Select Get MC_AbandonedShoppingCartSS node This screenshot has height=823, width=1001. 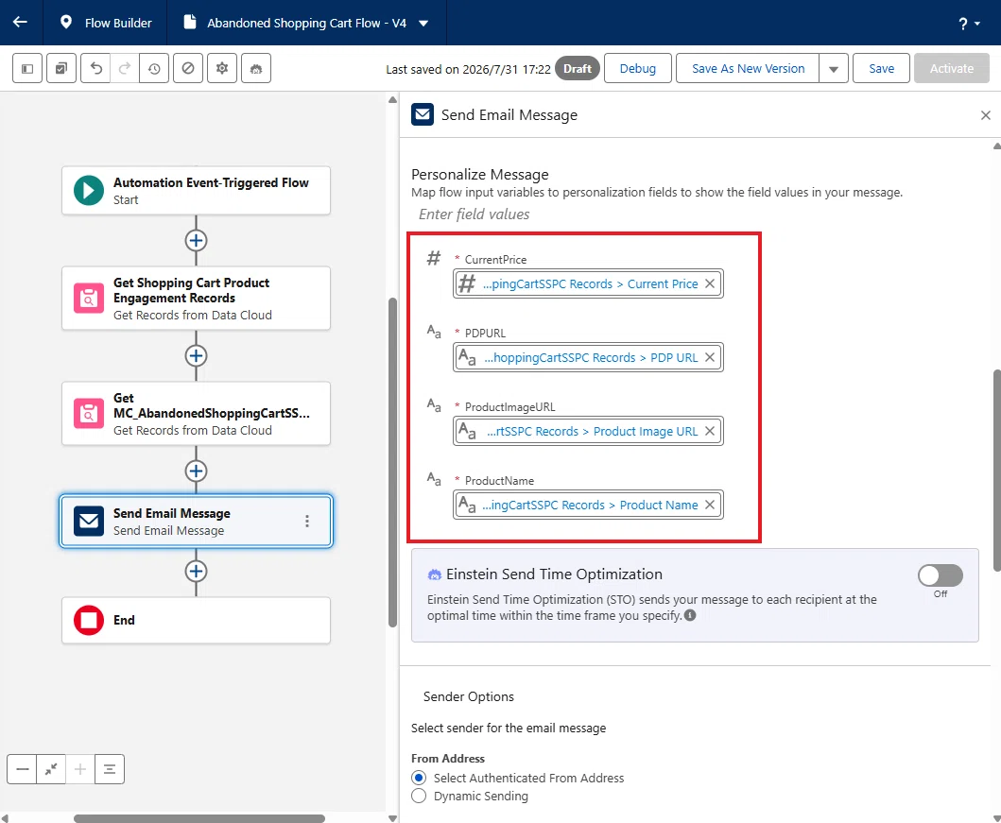coord(196,414)
